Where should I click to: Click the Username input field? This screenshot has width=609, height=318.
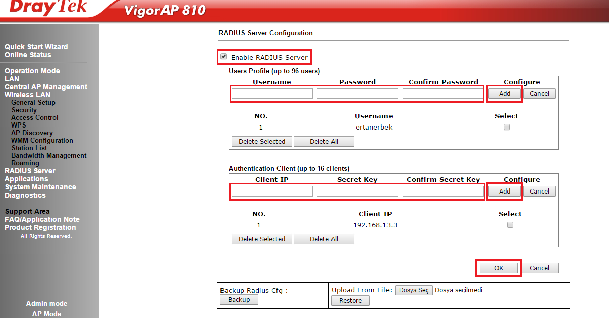[272, 94]
